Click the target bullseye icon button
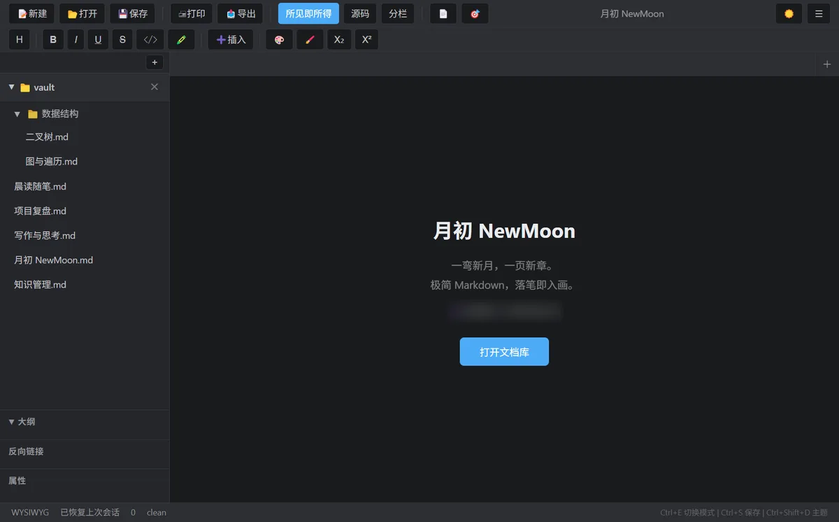 coord(475,13)
